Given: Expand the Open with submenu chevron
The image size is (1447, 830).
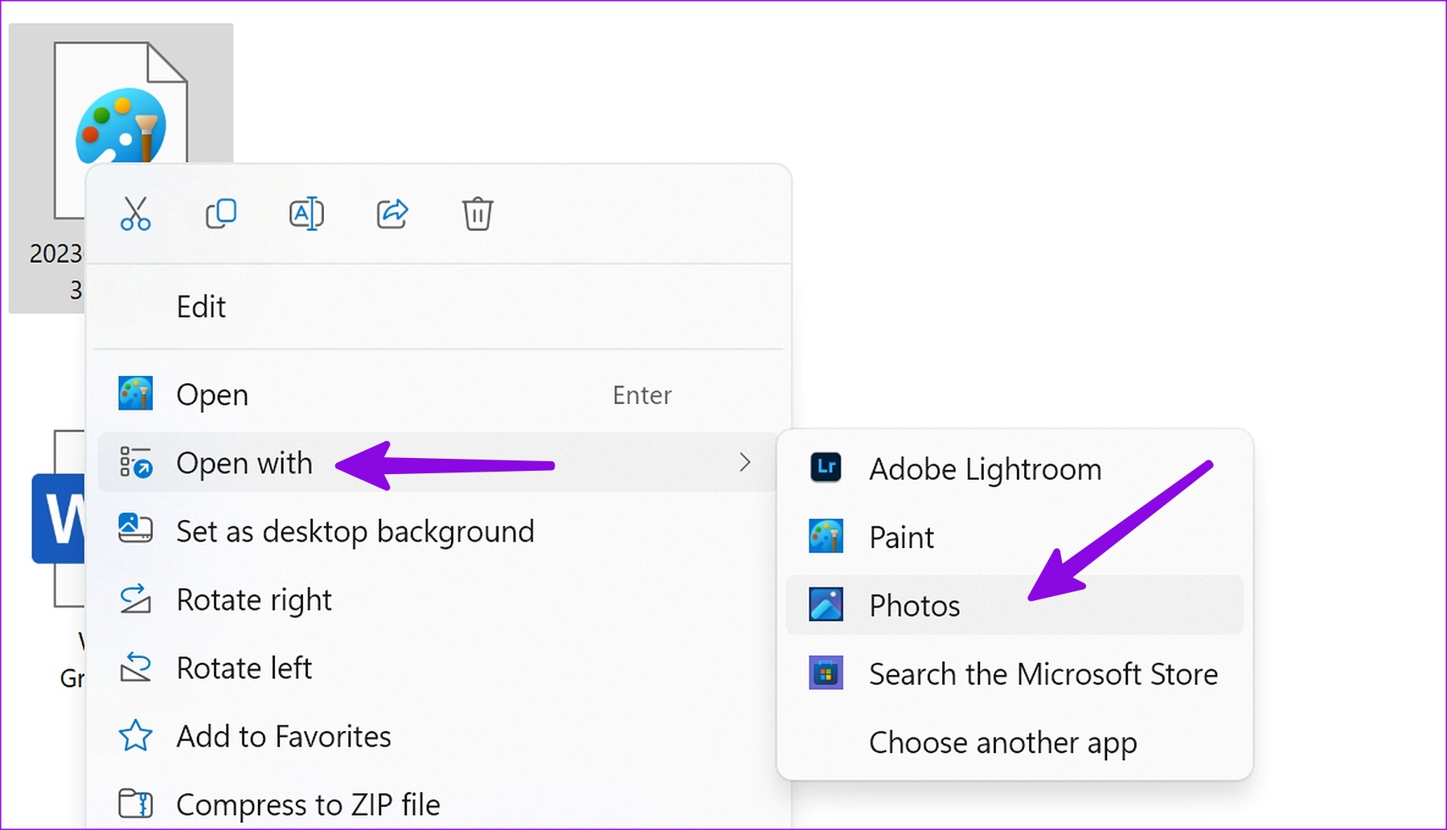Looking at the screenshot, I should (x=745, y=462).
